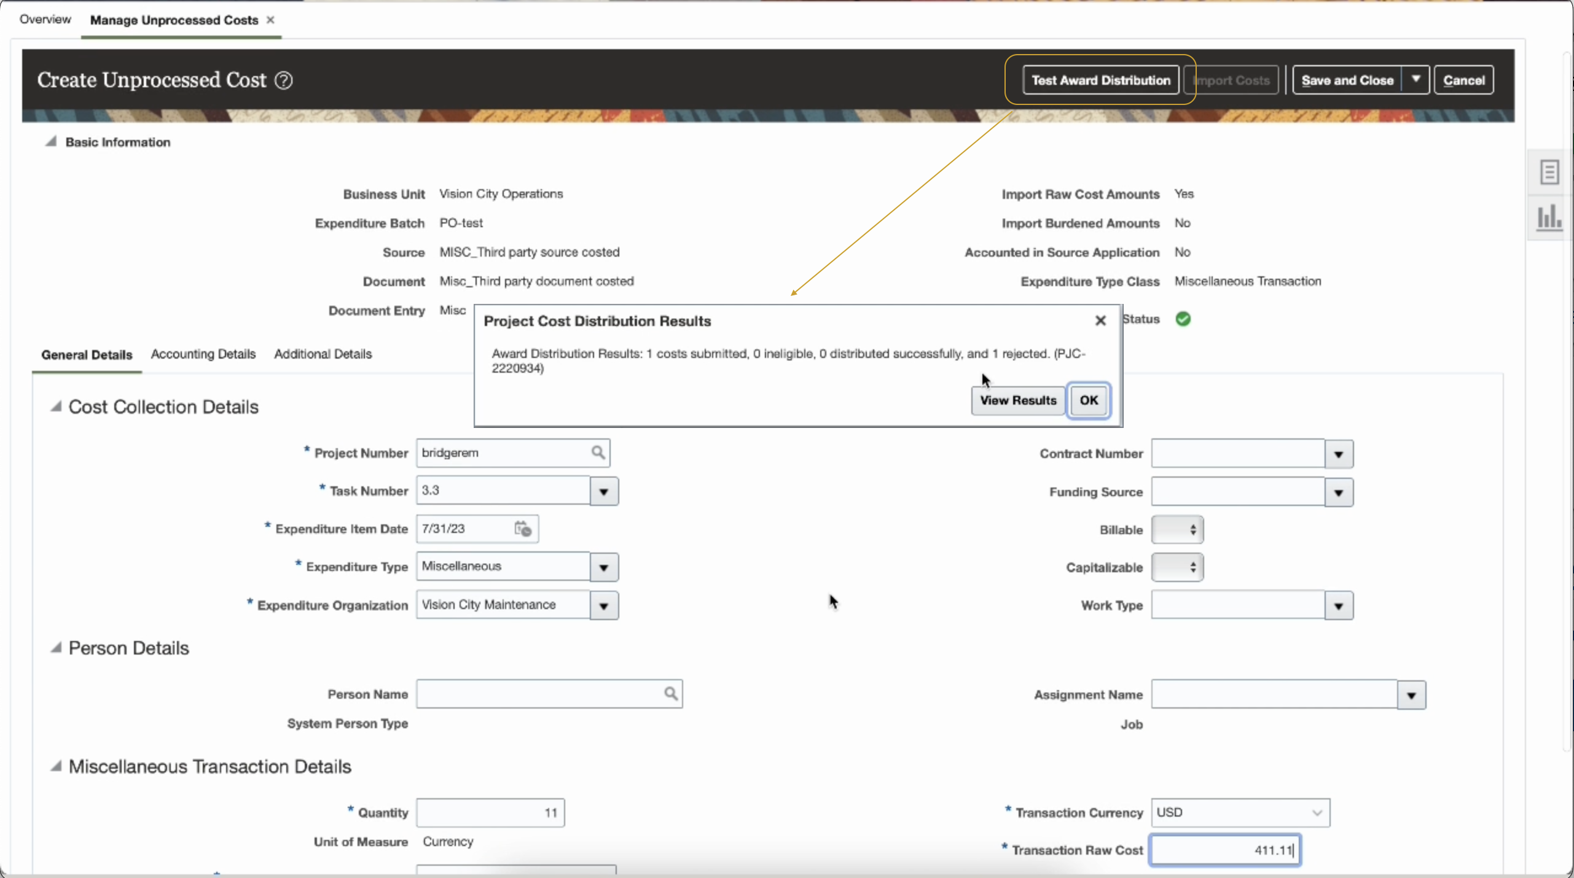
Task: Open the bar chart side panel icon
Action: pyautogui.click(x=1549, y=217)
